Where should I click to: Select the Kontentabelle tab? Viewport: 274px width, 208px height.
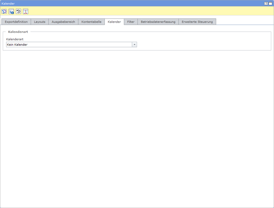point(91,22)
